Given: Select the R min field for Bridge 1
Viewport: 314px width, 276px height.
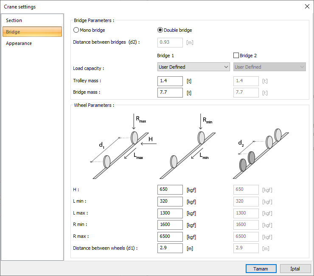Looking at the screenshot, I should [170, 225].
